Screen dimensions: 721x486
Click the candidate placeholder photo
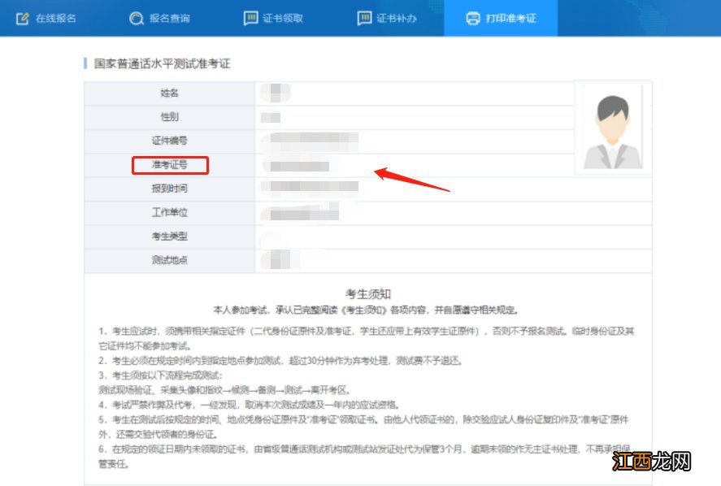612,126
